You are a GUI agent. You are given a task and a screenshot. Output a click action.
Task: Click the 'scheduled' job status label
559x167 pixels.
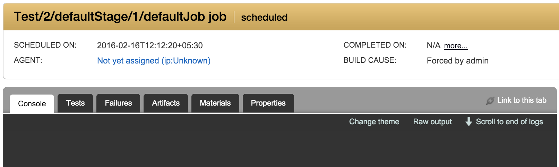(x=264, y=17)
